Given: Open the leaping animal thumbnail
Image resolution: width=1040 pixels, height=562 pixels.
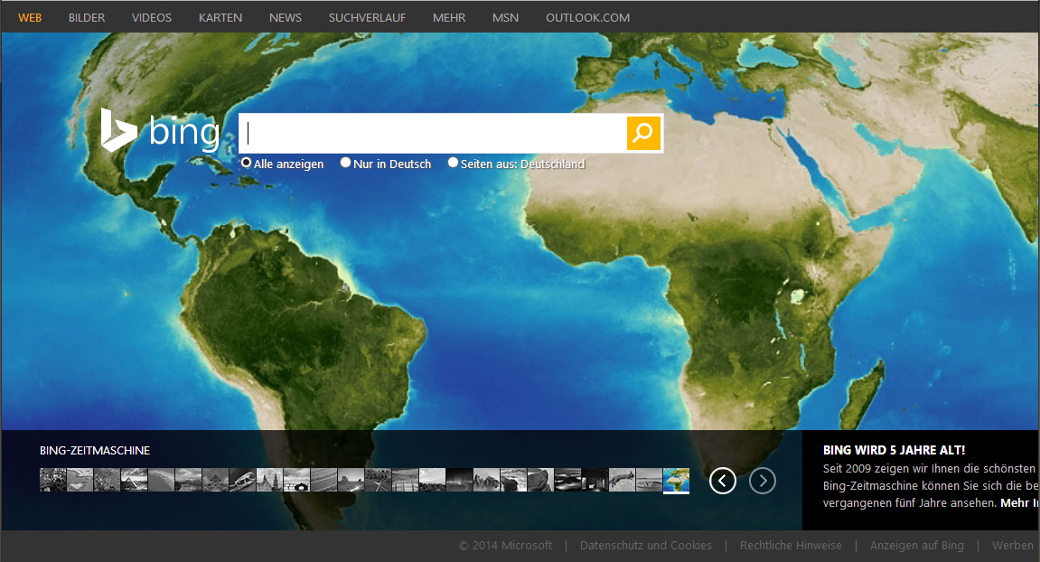Looking at the screenshot, I should [x=623, y=480].
